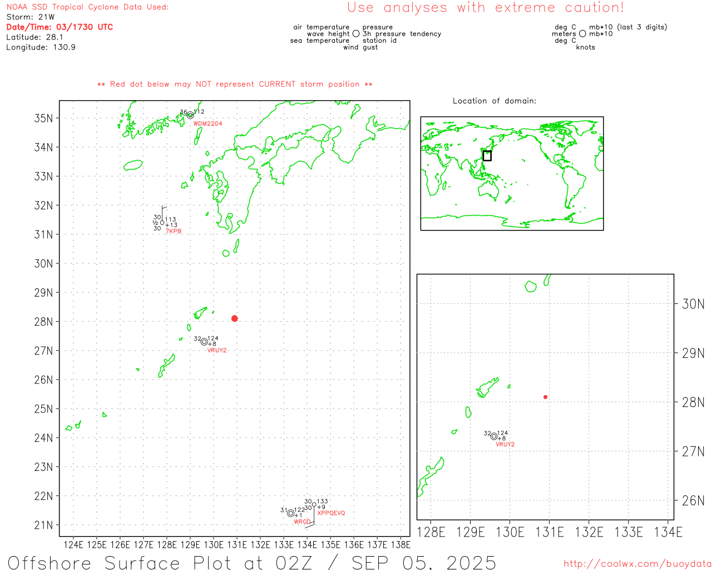This screenshot has height=570, width=712.
Task: Click the world overview map thumbnail
Action: coord(512,174)
